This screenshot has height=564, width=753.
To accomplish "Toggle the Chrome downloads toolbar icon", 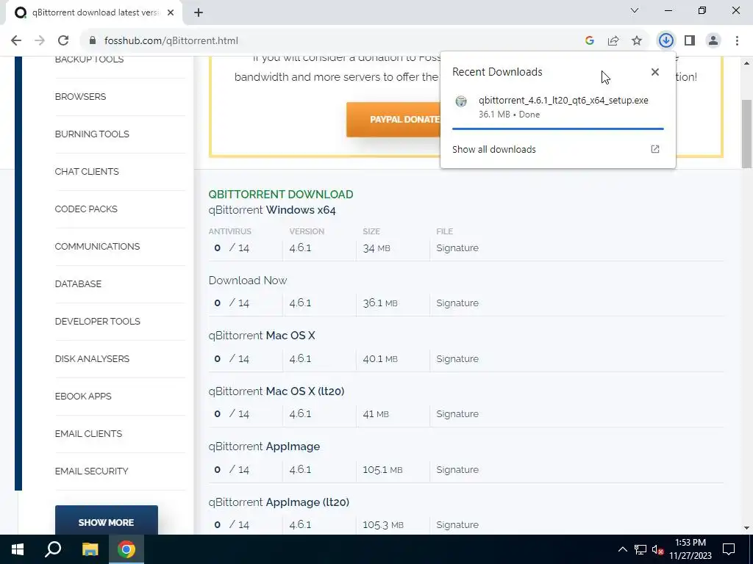I will pos(665,41).
